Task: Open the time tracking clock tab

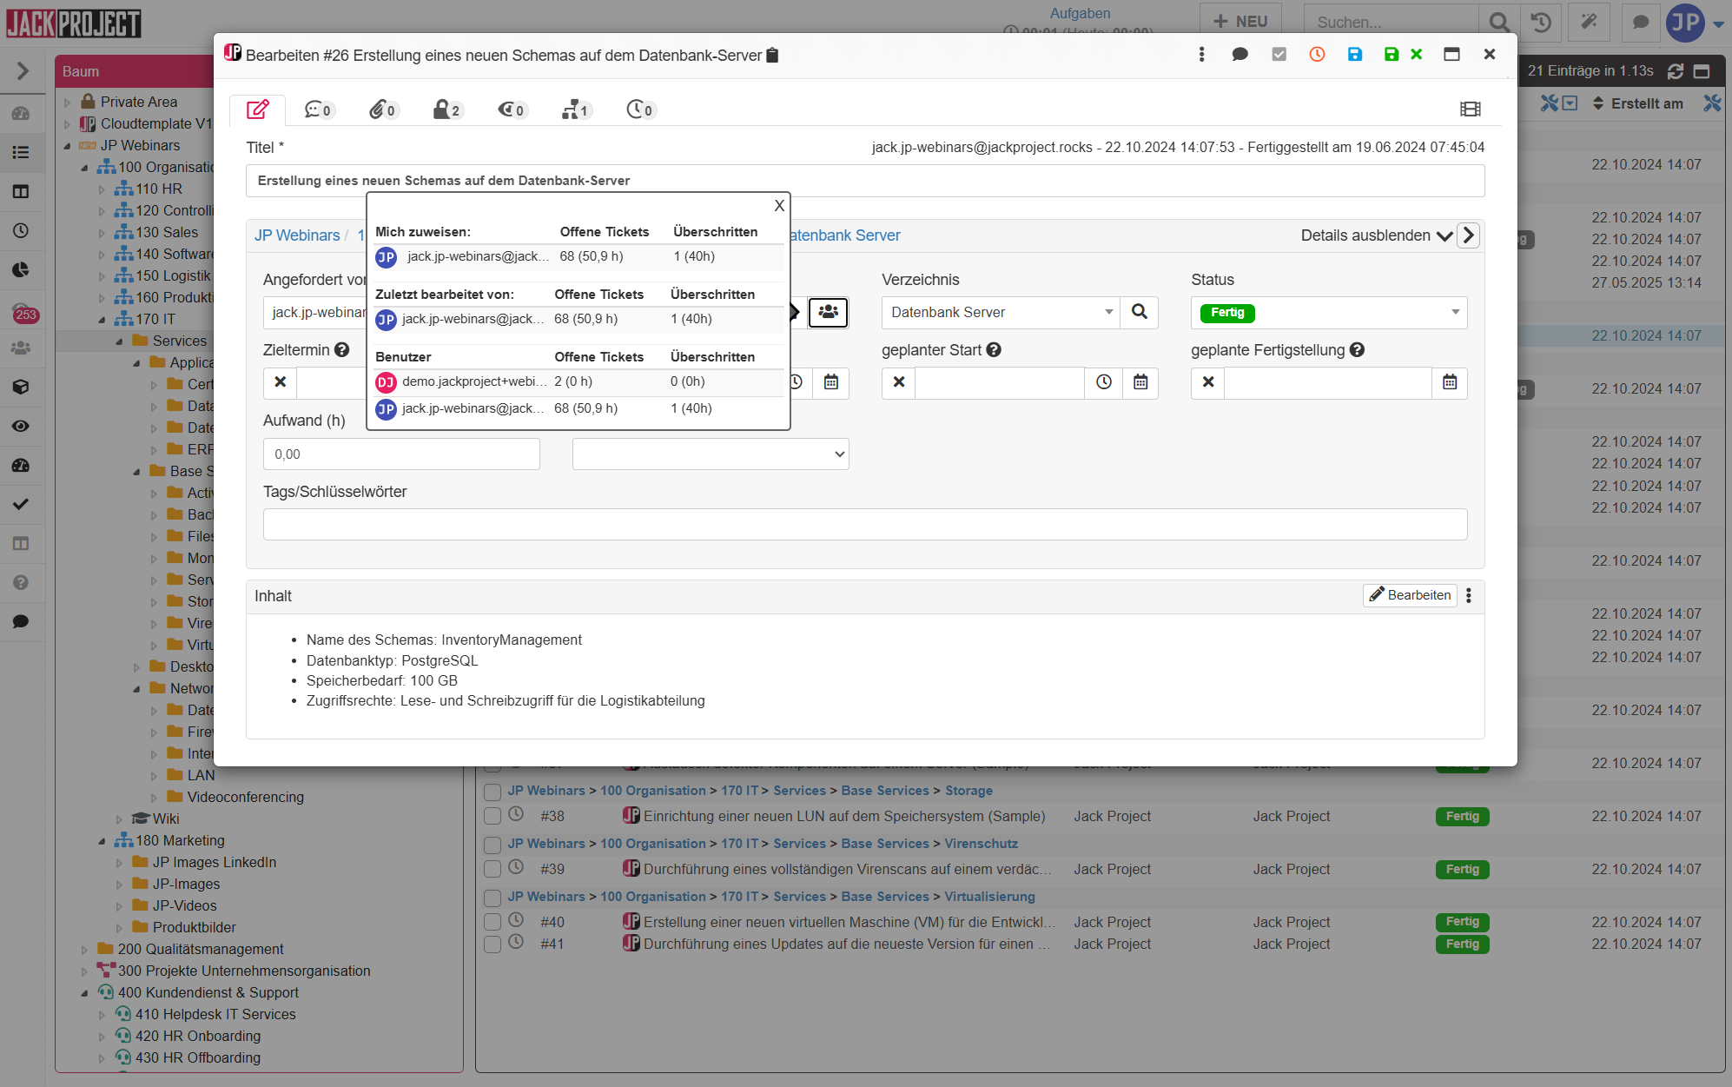Action: [x=640, y=109]
